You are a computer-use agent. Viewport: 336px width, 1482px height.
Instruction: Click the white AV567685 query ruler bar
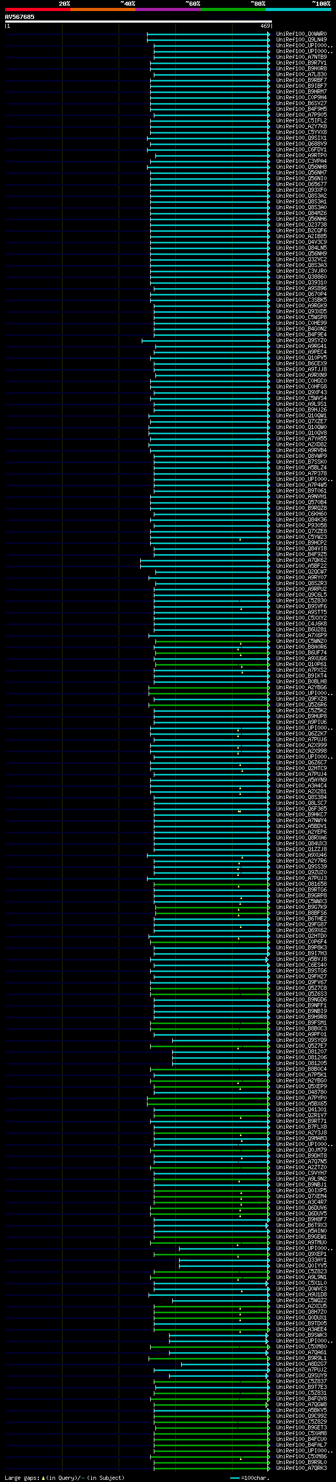139,21
